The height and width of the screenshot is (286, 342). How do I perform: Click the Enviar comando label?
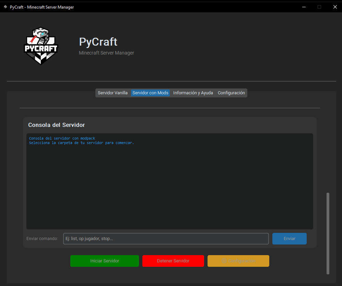click(x=42, y=239)
